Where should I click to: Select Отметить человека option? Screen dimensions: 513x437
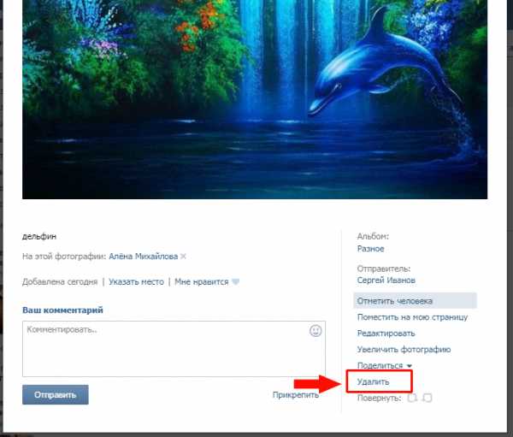(x=415, y=300)
